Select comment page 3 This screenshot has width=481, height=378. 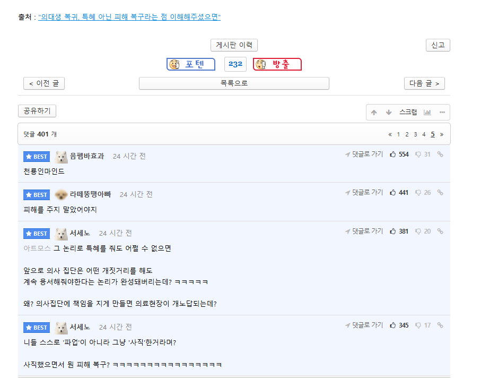pos(415,134)
